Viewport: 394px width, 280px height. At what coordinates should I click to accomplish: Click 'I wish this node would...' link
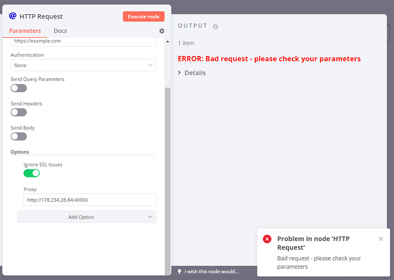click(x=212, y=271)
